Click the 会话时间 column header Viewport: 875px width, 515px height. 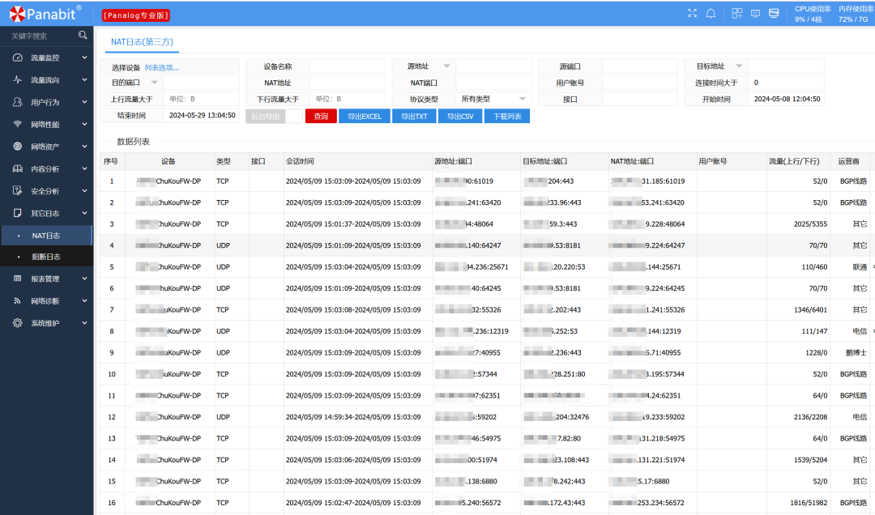pos(358,161)
